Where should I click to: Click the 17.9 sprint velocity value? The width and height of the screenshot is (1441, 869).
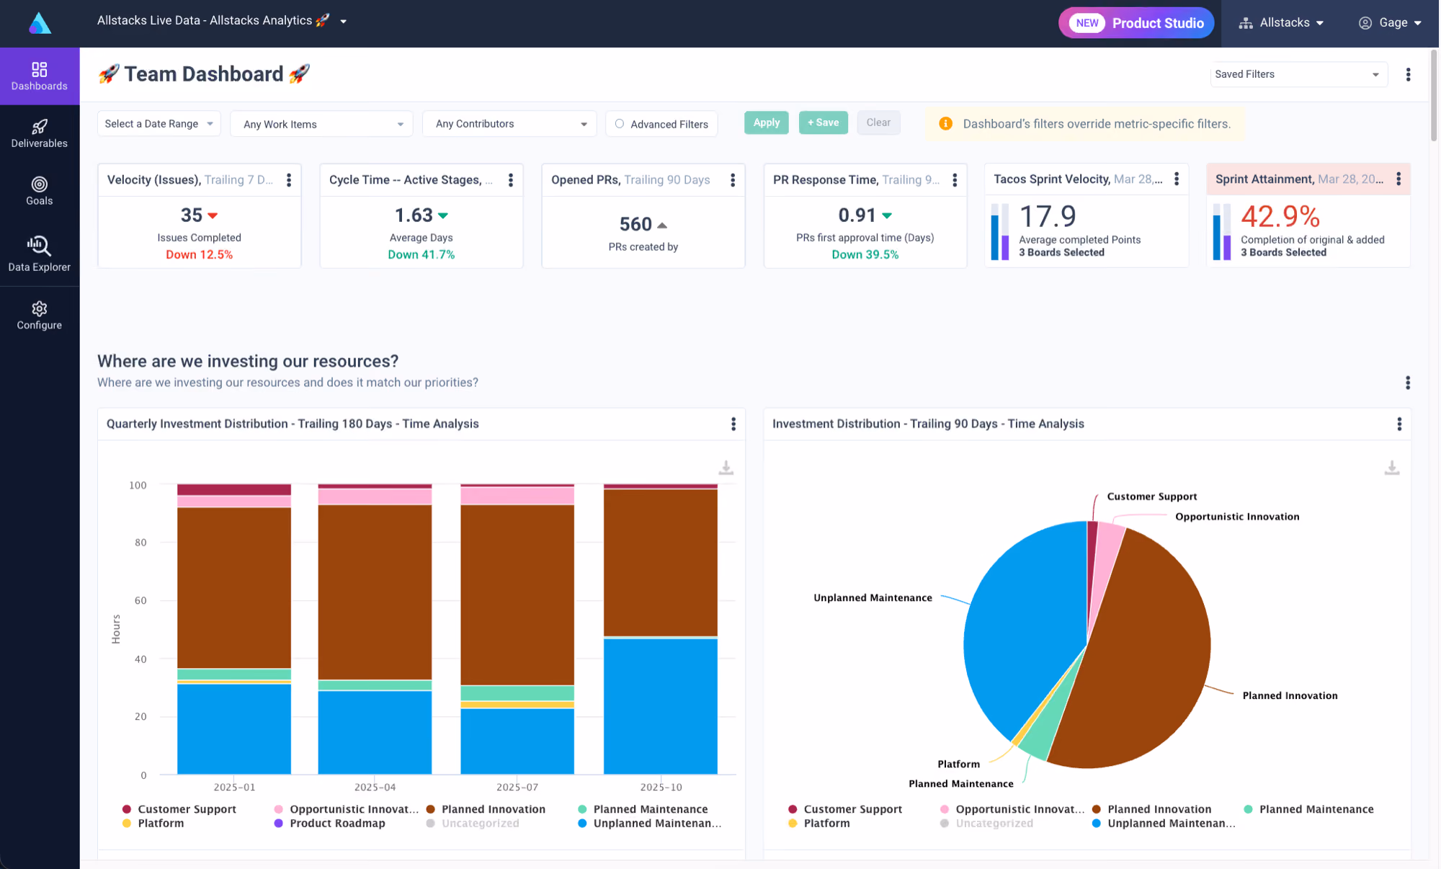point(1048,216)
